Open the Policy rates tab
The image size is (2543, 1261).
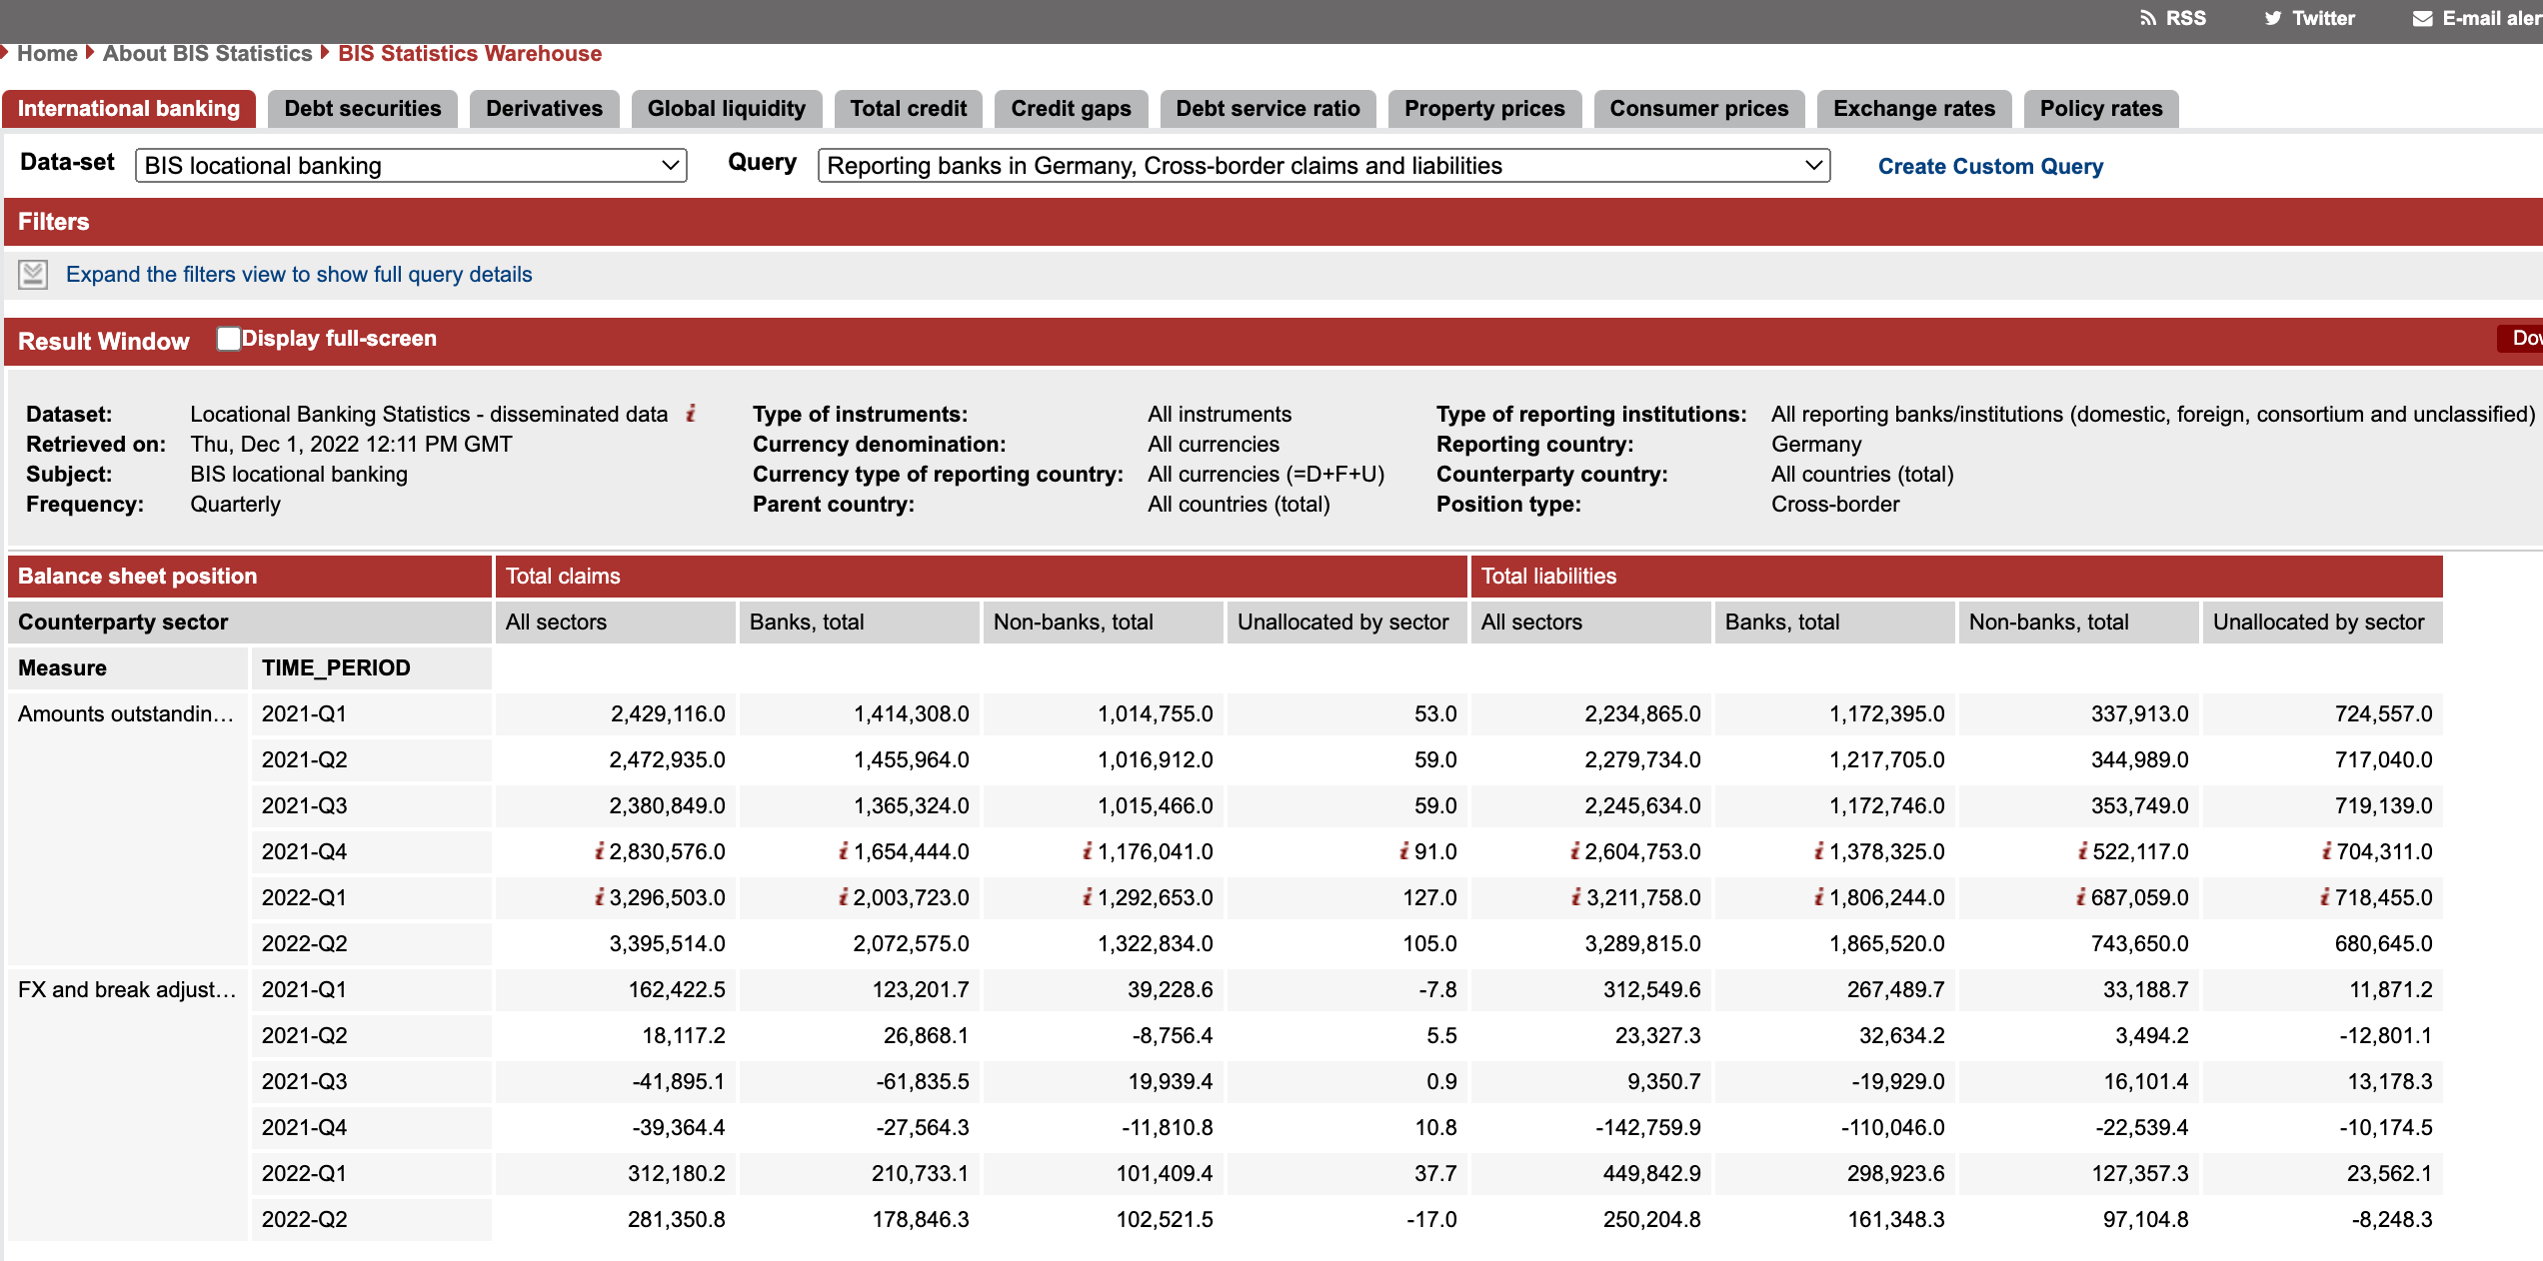[x=2100, y=109]
